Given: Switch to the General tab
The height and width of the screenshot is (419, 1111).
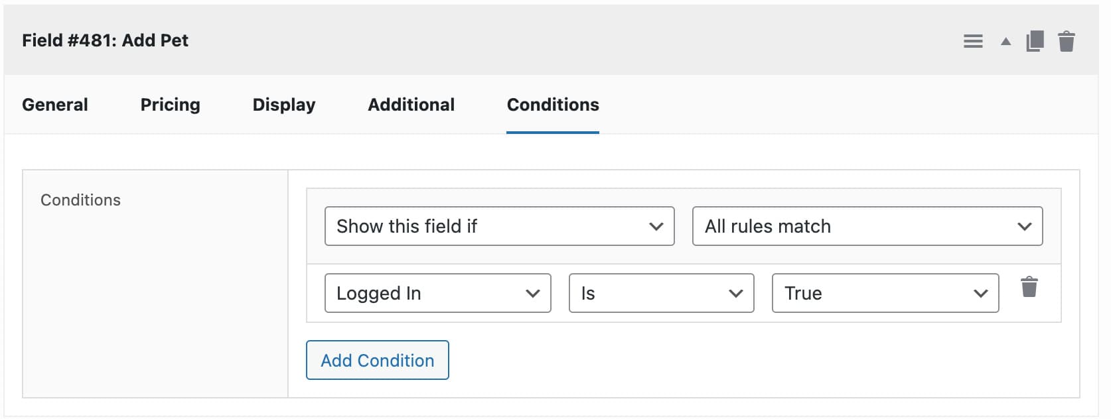Looking at the screenshot, I should coord(54,104).
